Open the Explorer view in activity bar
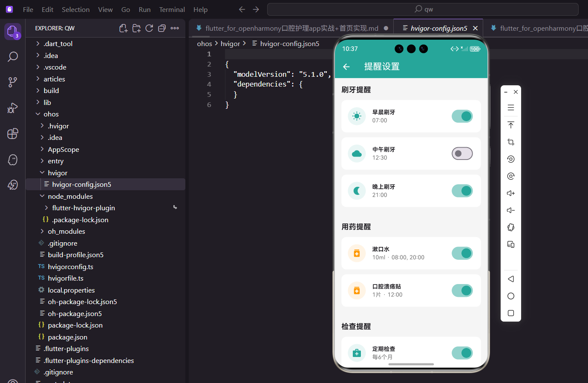The width and height of the screenshot is (588, 383). click(x=12, y=31)
